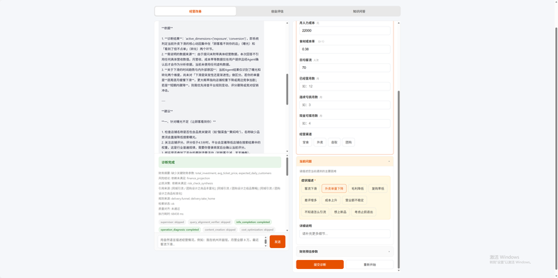558x278 pixels.
Task: Click the 重新开始 button
Action: (370, 265)
